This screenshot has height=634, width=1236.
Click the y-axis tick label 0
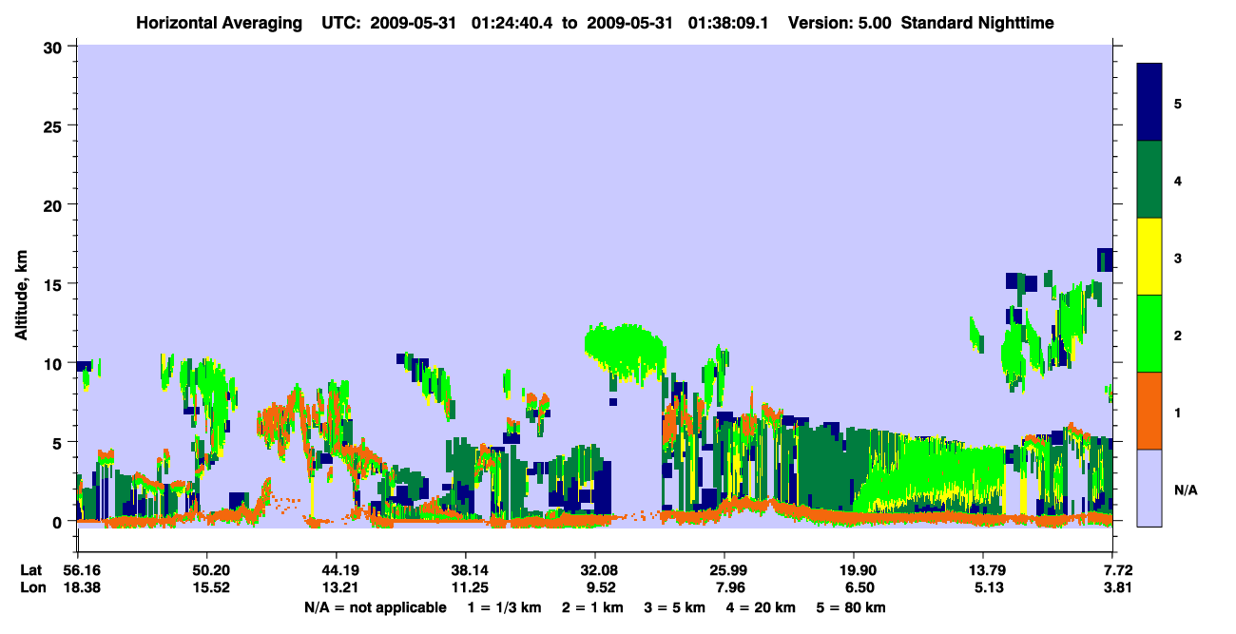point(59,522)
